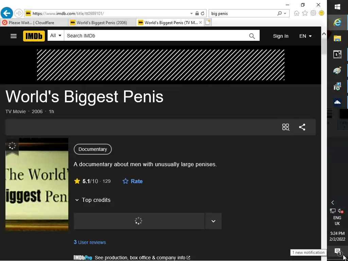Expand Top credits section
Viewport: 348px width, 261px height.
click(93, 200)
